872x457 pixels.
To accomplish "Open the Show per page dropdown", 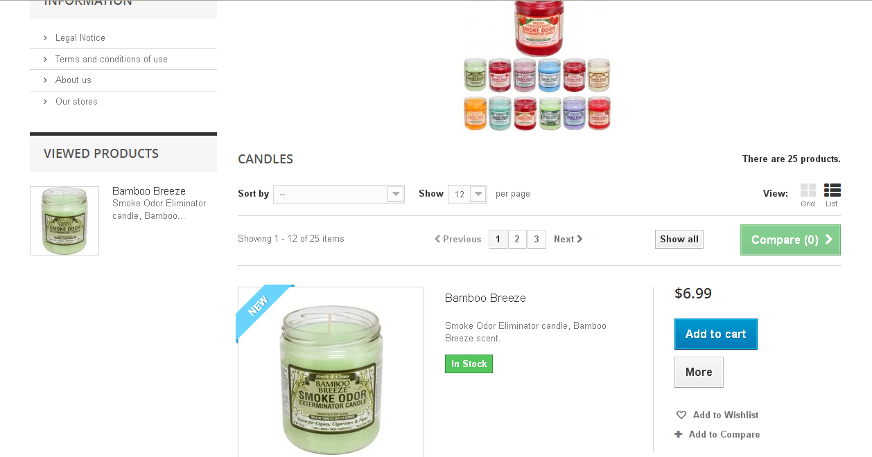I will pos(467,194).
